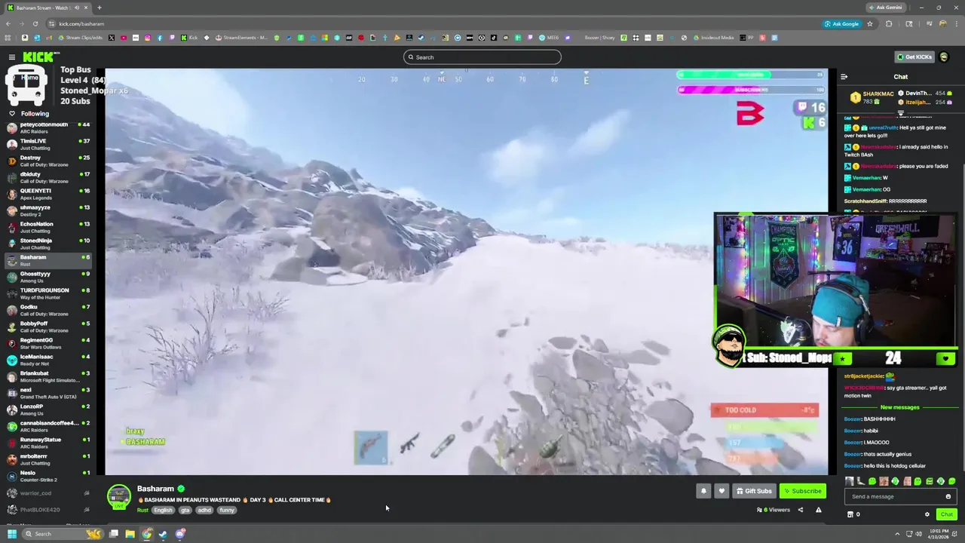Click the taskbar volume speaker icon
Image resolution: width=965 pixels, height=543 pixels.
point(918,534)
